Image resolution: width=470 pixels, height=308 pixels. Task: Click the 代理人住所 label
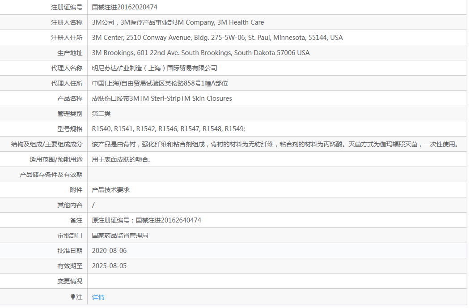click(67, 83)
